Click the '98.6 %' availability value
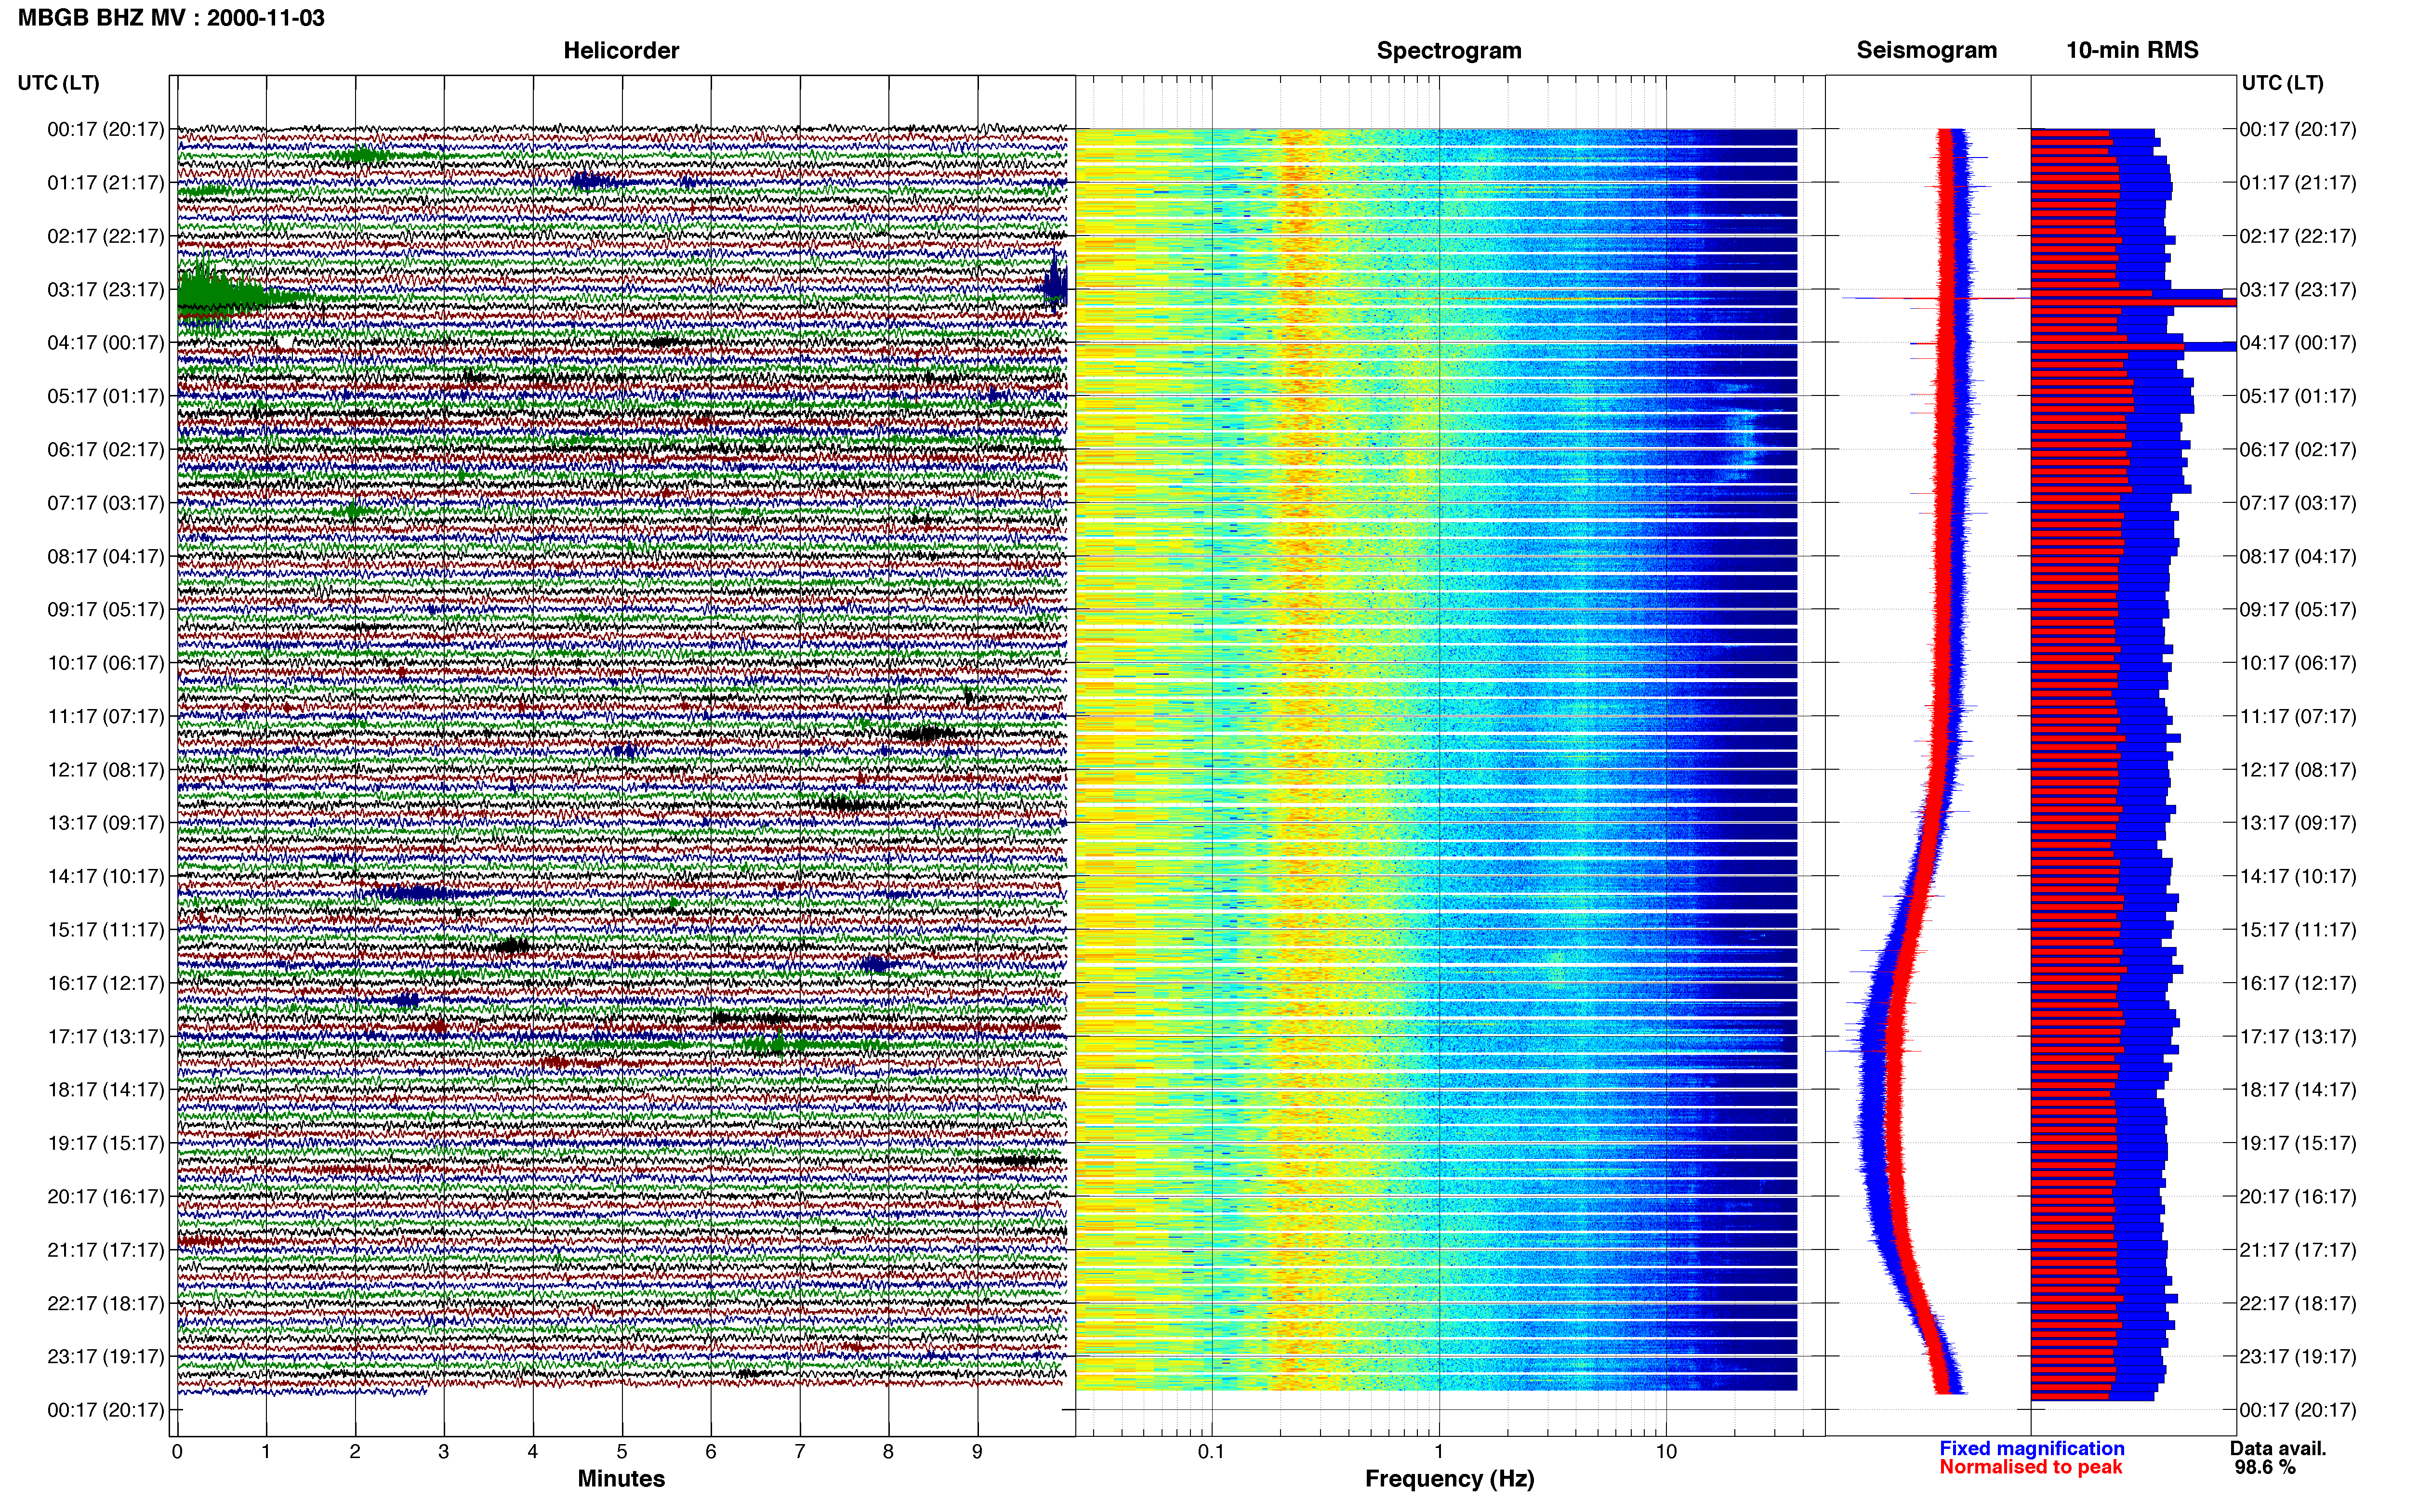The image size is (2418, 1512). coord(2265,1467)
